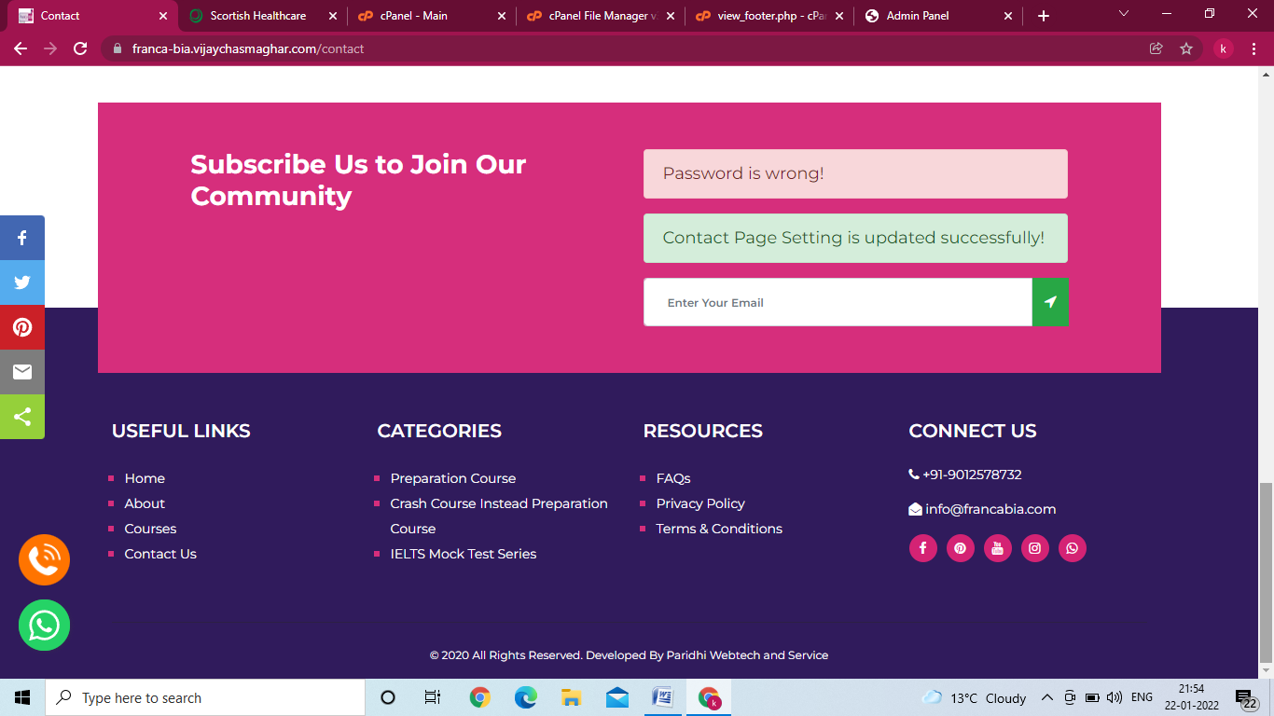Click the Instagram icon in footer
The width and height of the screenshot is (1274, 716).
coord(1034,548)
